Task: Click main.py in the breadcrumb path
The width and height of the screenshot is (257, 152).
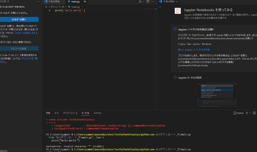Action: pos(75,6)
